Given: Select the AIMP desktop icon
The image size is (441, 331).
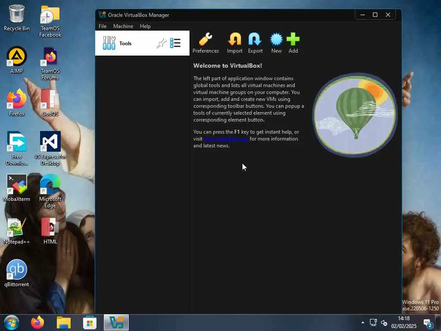Looking at the screenshot, I should (x=17, y=60).
